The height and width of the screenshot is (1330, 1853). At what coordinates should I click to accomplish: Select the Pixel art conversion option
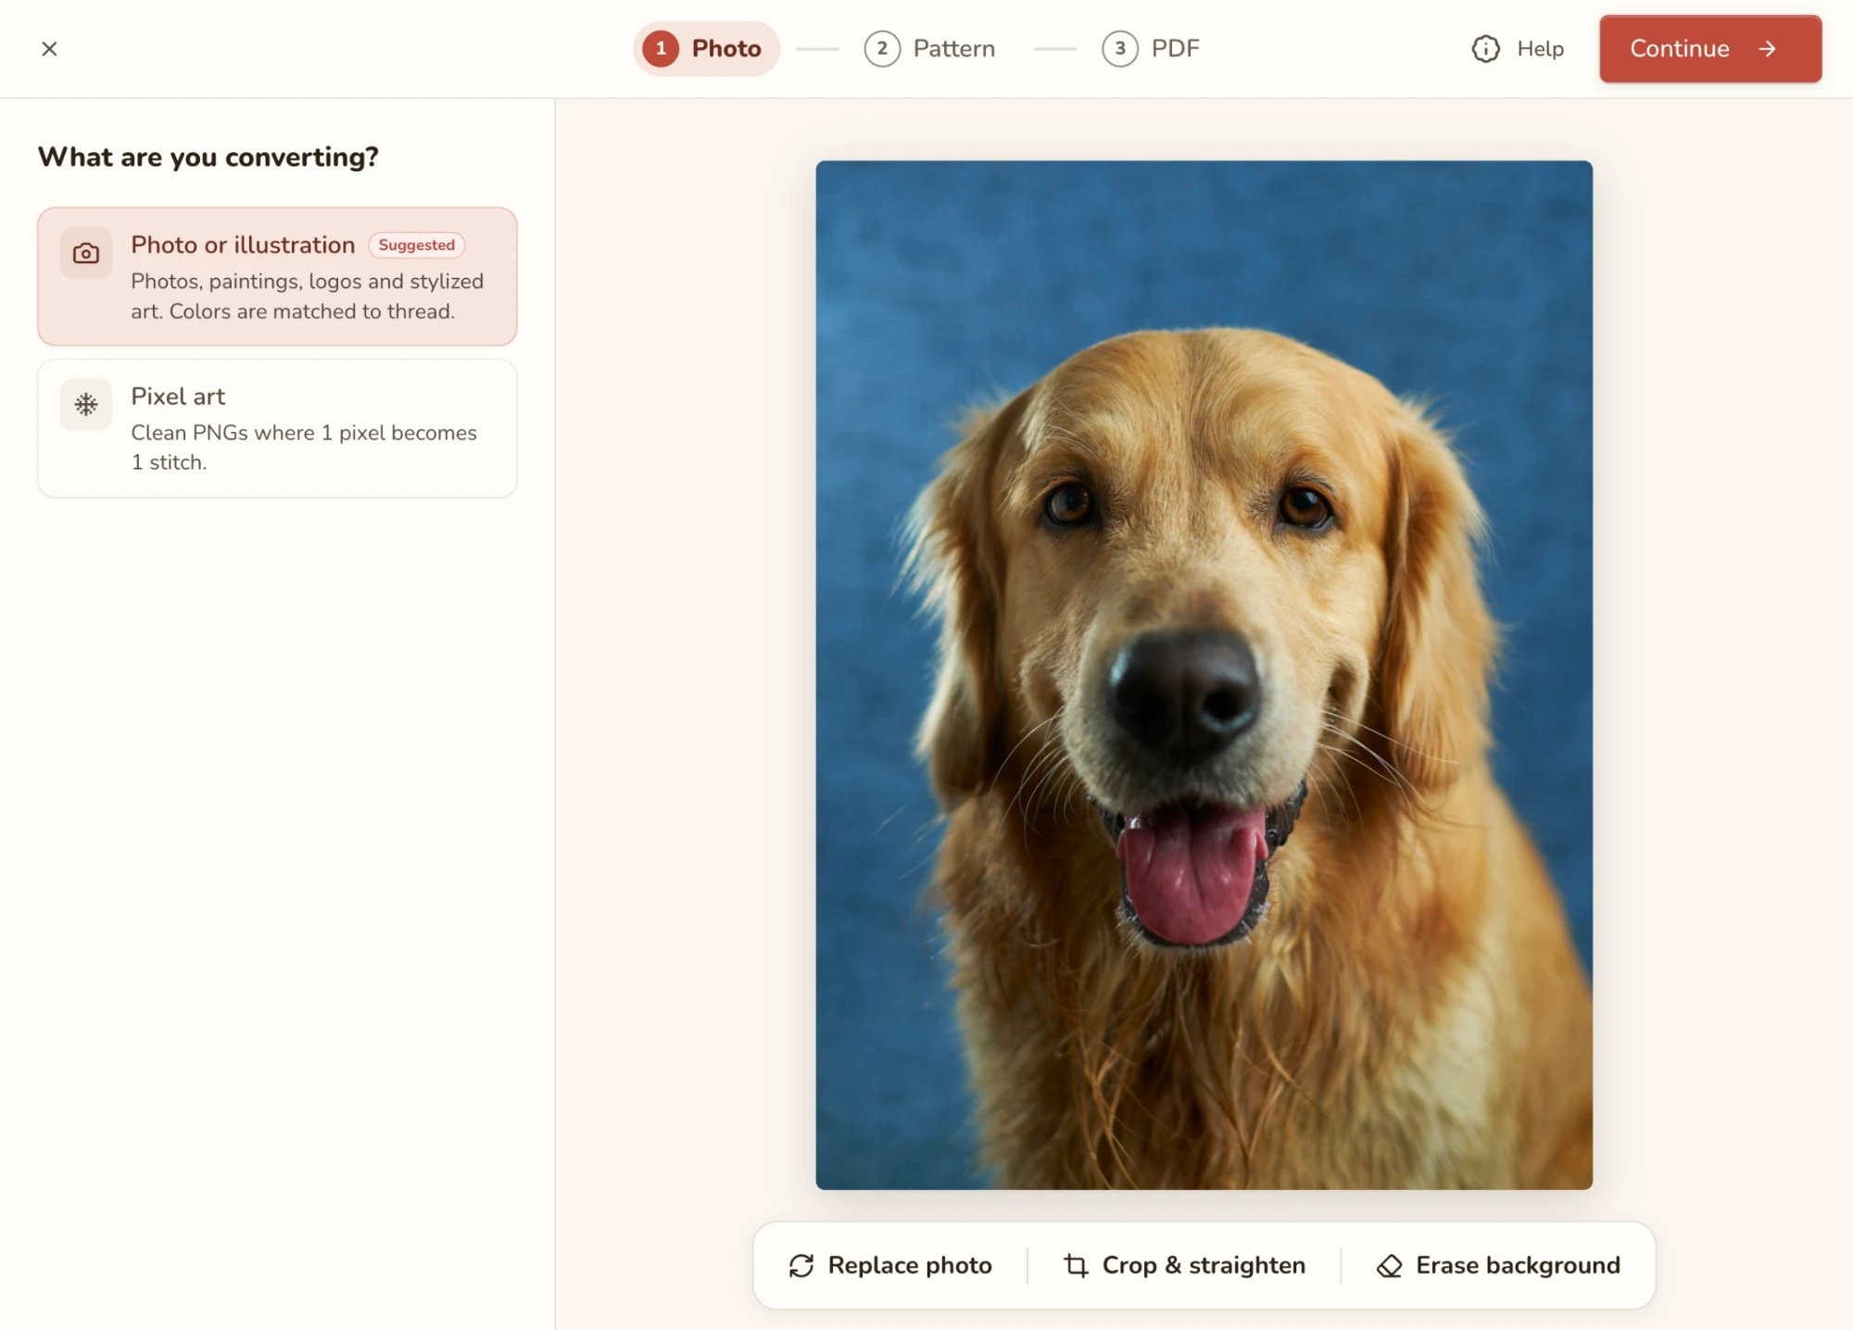277,428
